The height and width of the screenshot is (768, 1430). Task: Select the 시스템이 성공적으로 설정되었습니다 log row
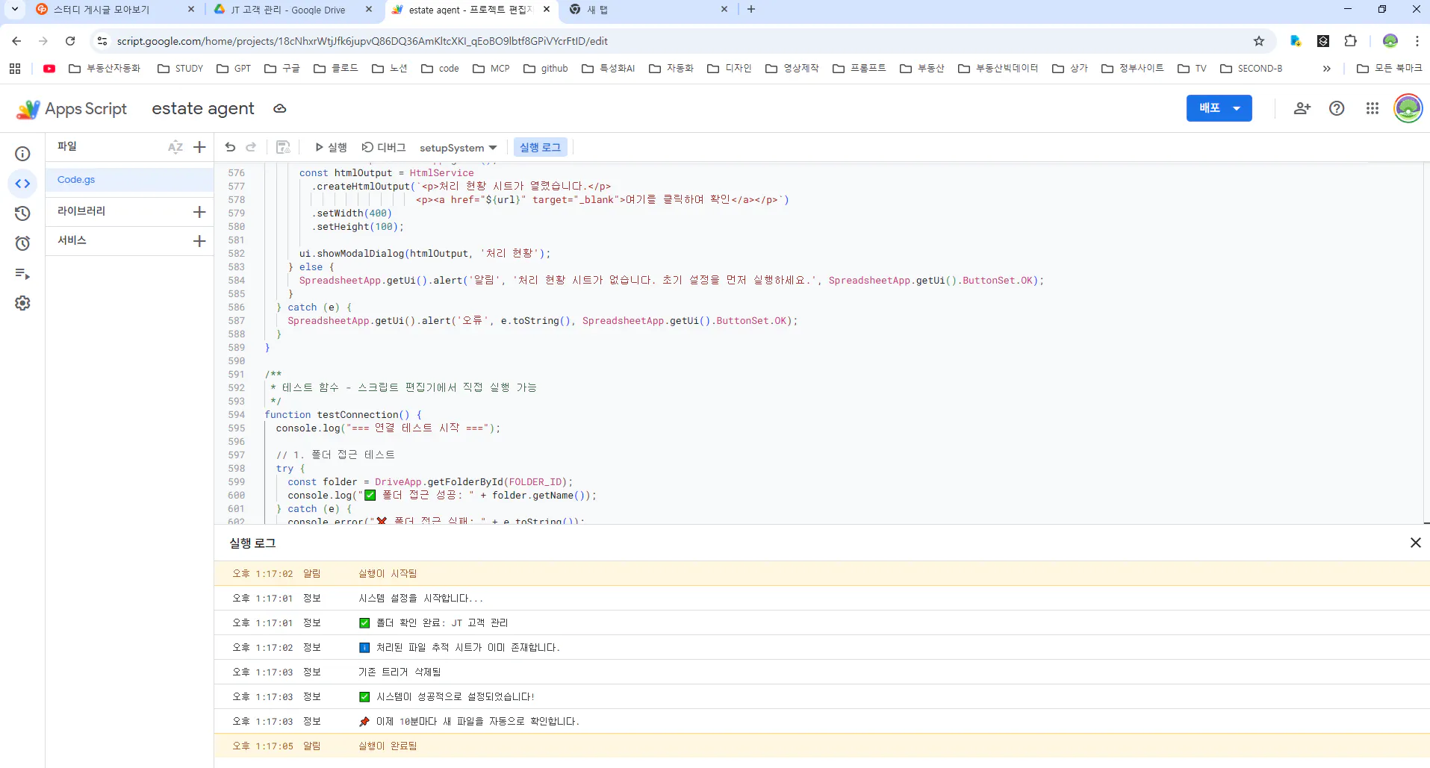[x=821, y=697]
